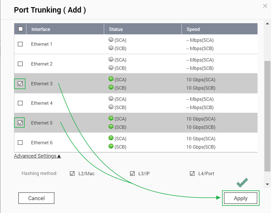
Task: Select the Ethernet 4 checkbox
Action: click(20, 103)
